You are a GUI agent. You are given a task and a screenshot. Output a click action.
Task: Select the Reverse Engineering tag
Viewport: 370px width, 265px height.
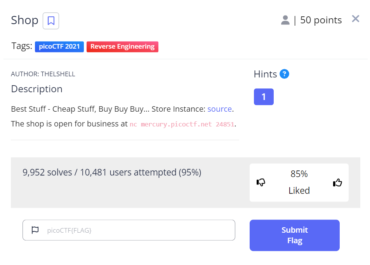(x=122, y=47)
